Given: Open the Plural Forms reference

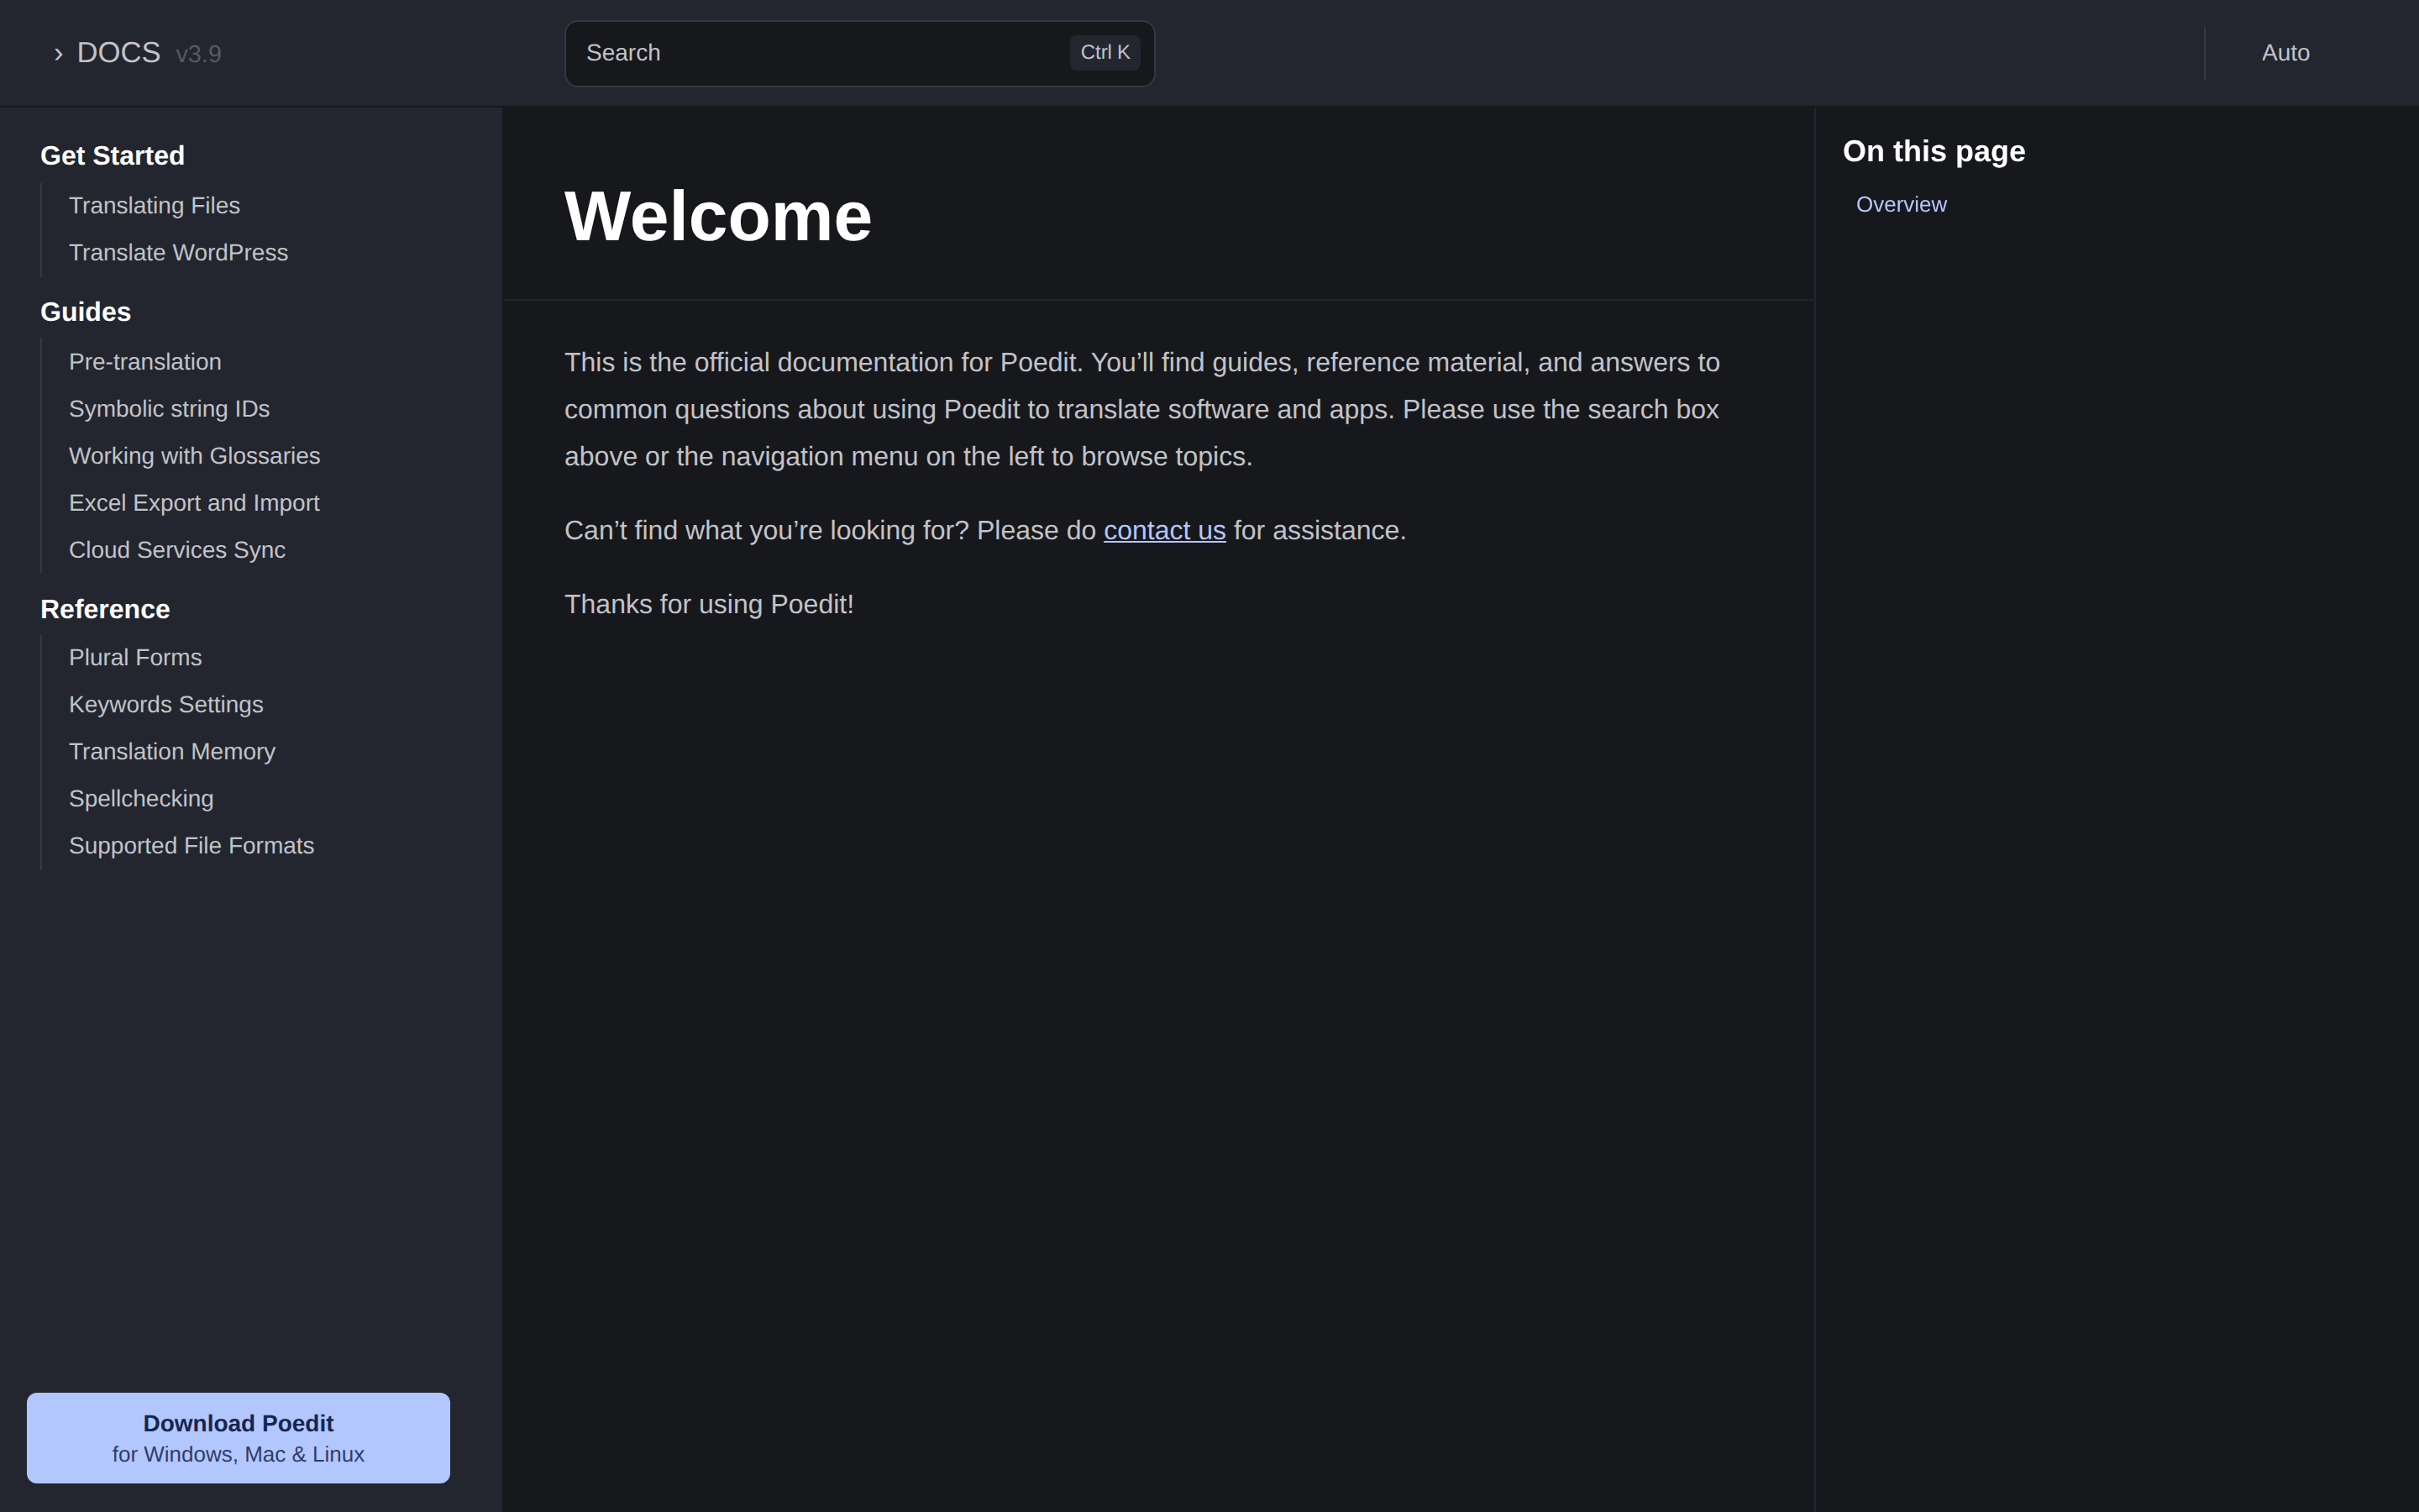Looking at the screenshot, I should click(x=135, y=657).
